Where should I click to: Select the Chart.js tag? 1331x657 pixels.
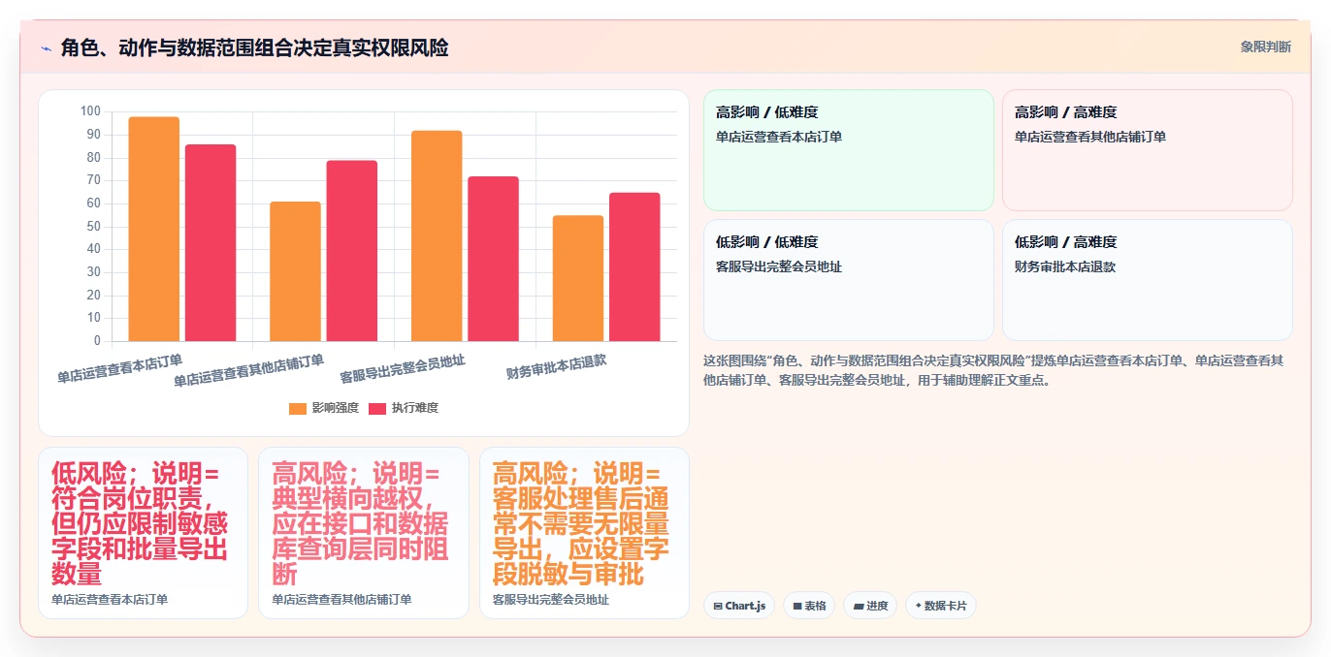tap(739, 606)
